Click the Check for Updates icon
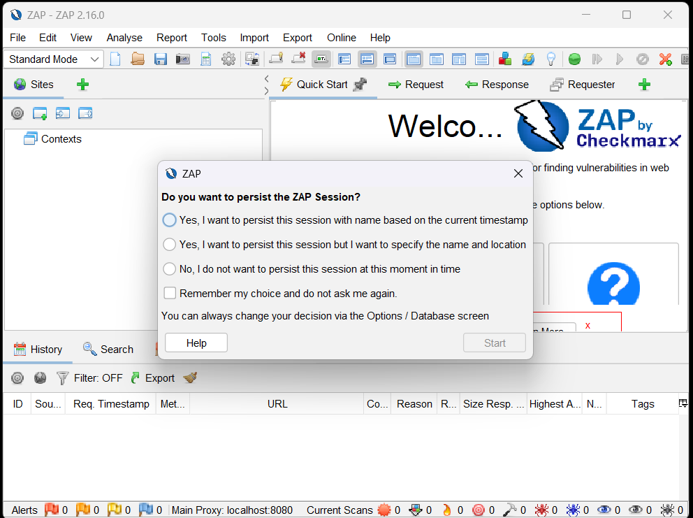 528,59
